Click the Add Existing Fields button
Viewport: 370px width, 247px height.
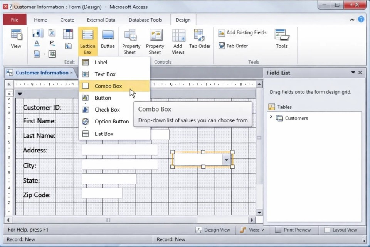click(242, 33)
